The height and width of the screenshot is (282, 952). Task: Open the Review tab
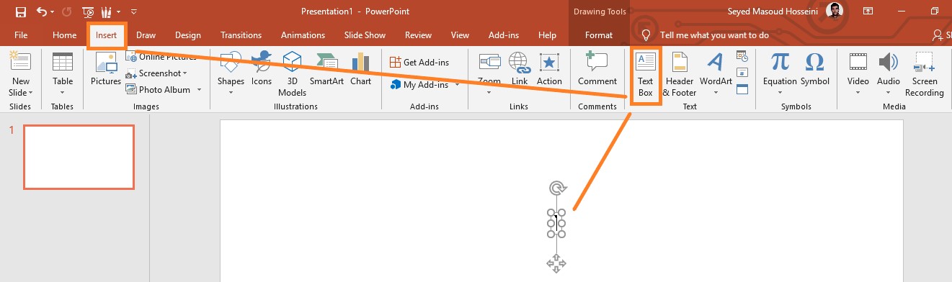coord(418,35)
